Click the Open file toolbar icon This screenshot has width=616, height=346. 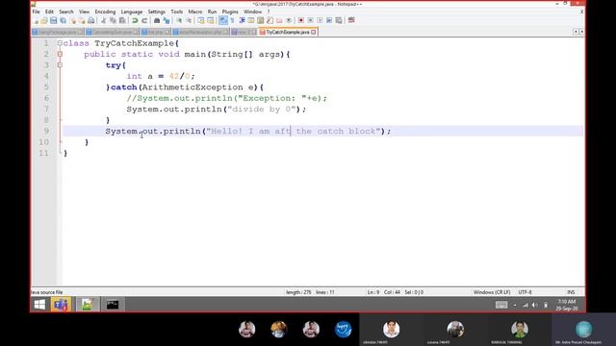point(44,20)
